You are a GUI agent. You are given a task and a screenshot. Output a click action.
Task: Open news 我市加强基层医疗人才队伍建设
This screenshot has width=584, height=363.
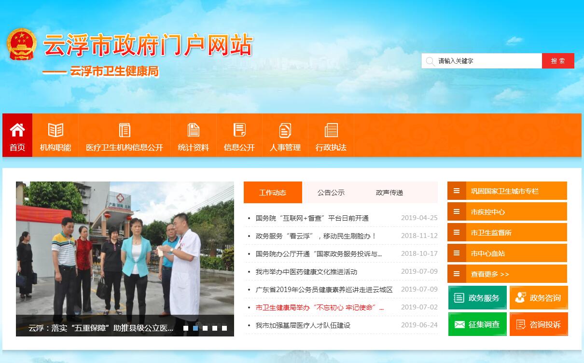coord(303,325)
